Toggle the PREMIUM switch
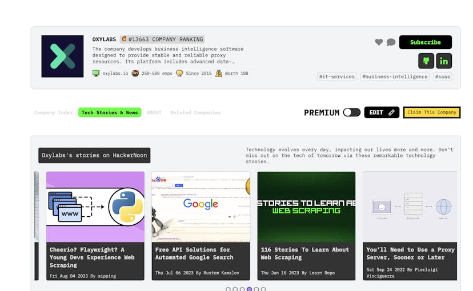This screenshot has height=291, width=473. point(352,112)
